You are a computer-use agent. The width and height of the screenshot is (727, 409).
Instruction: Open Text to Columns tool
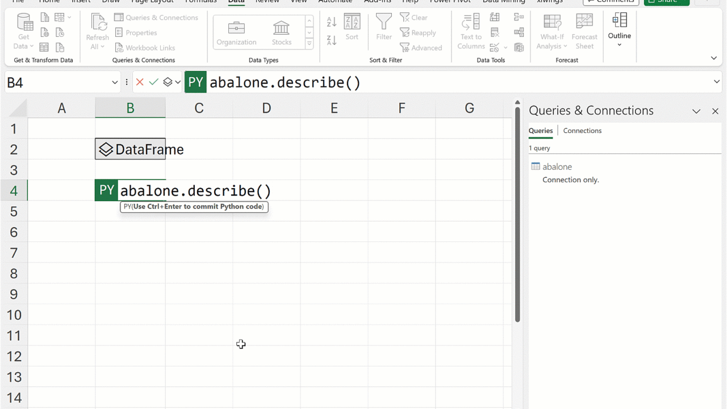[471, 32]
